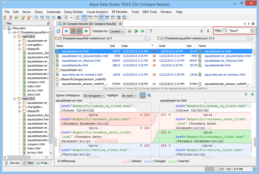Toggle the blue copy-to-right arrow filter
259x174 pixels.
click(x=67, y=31)
